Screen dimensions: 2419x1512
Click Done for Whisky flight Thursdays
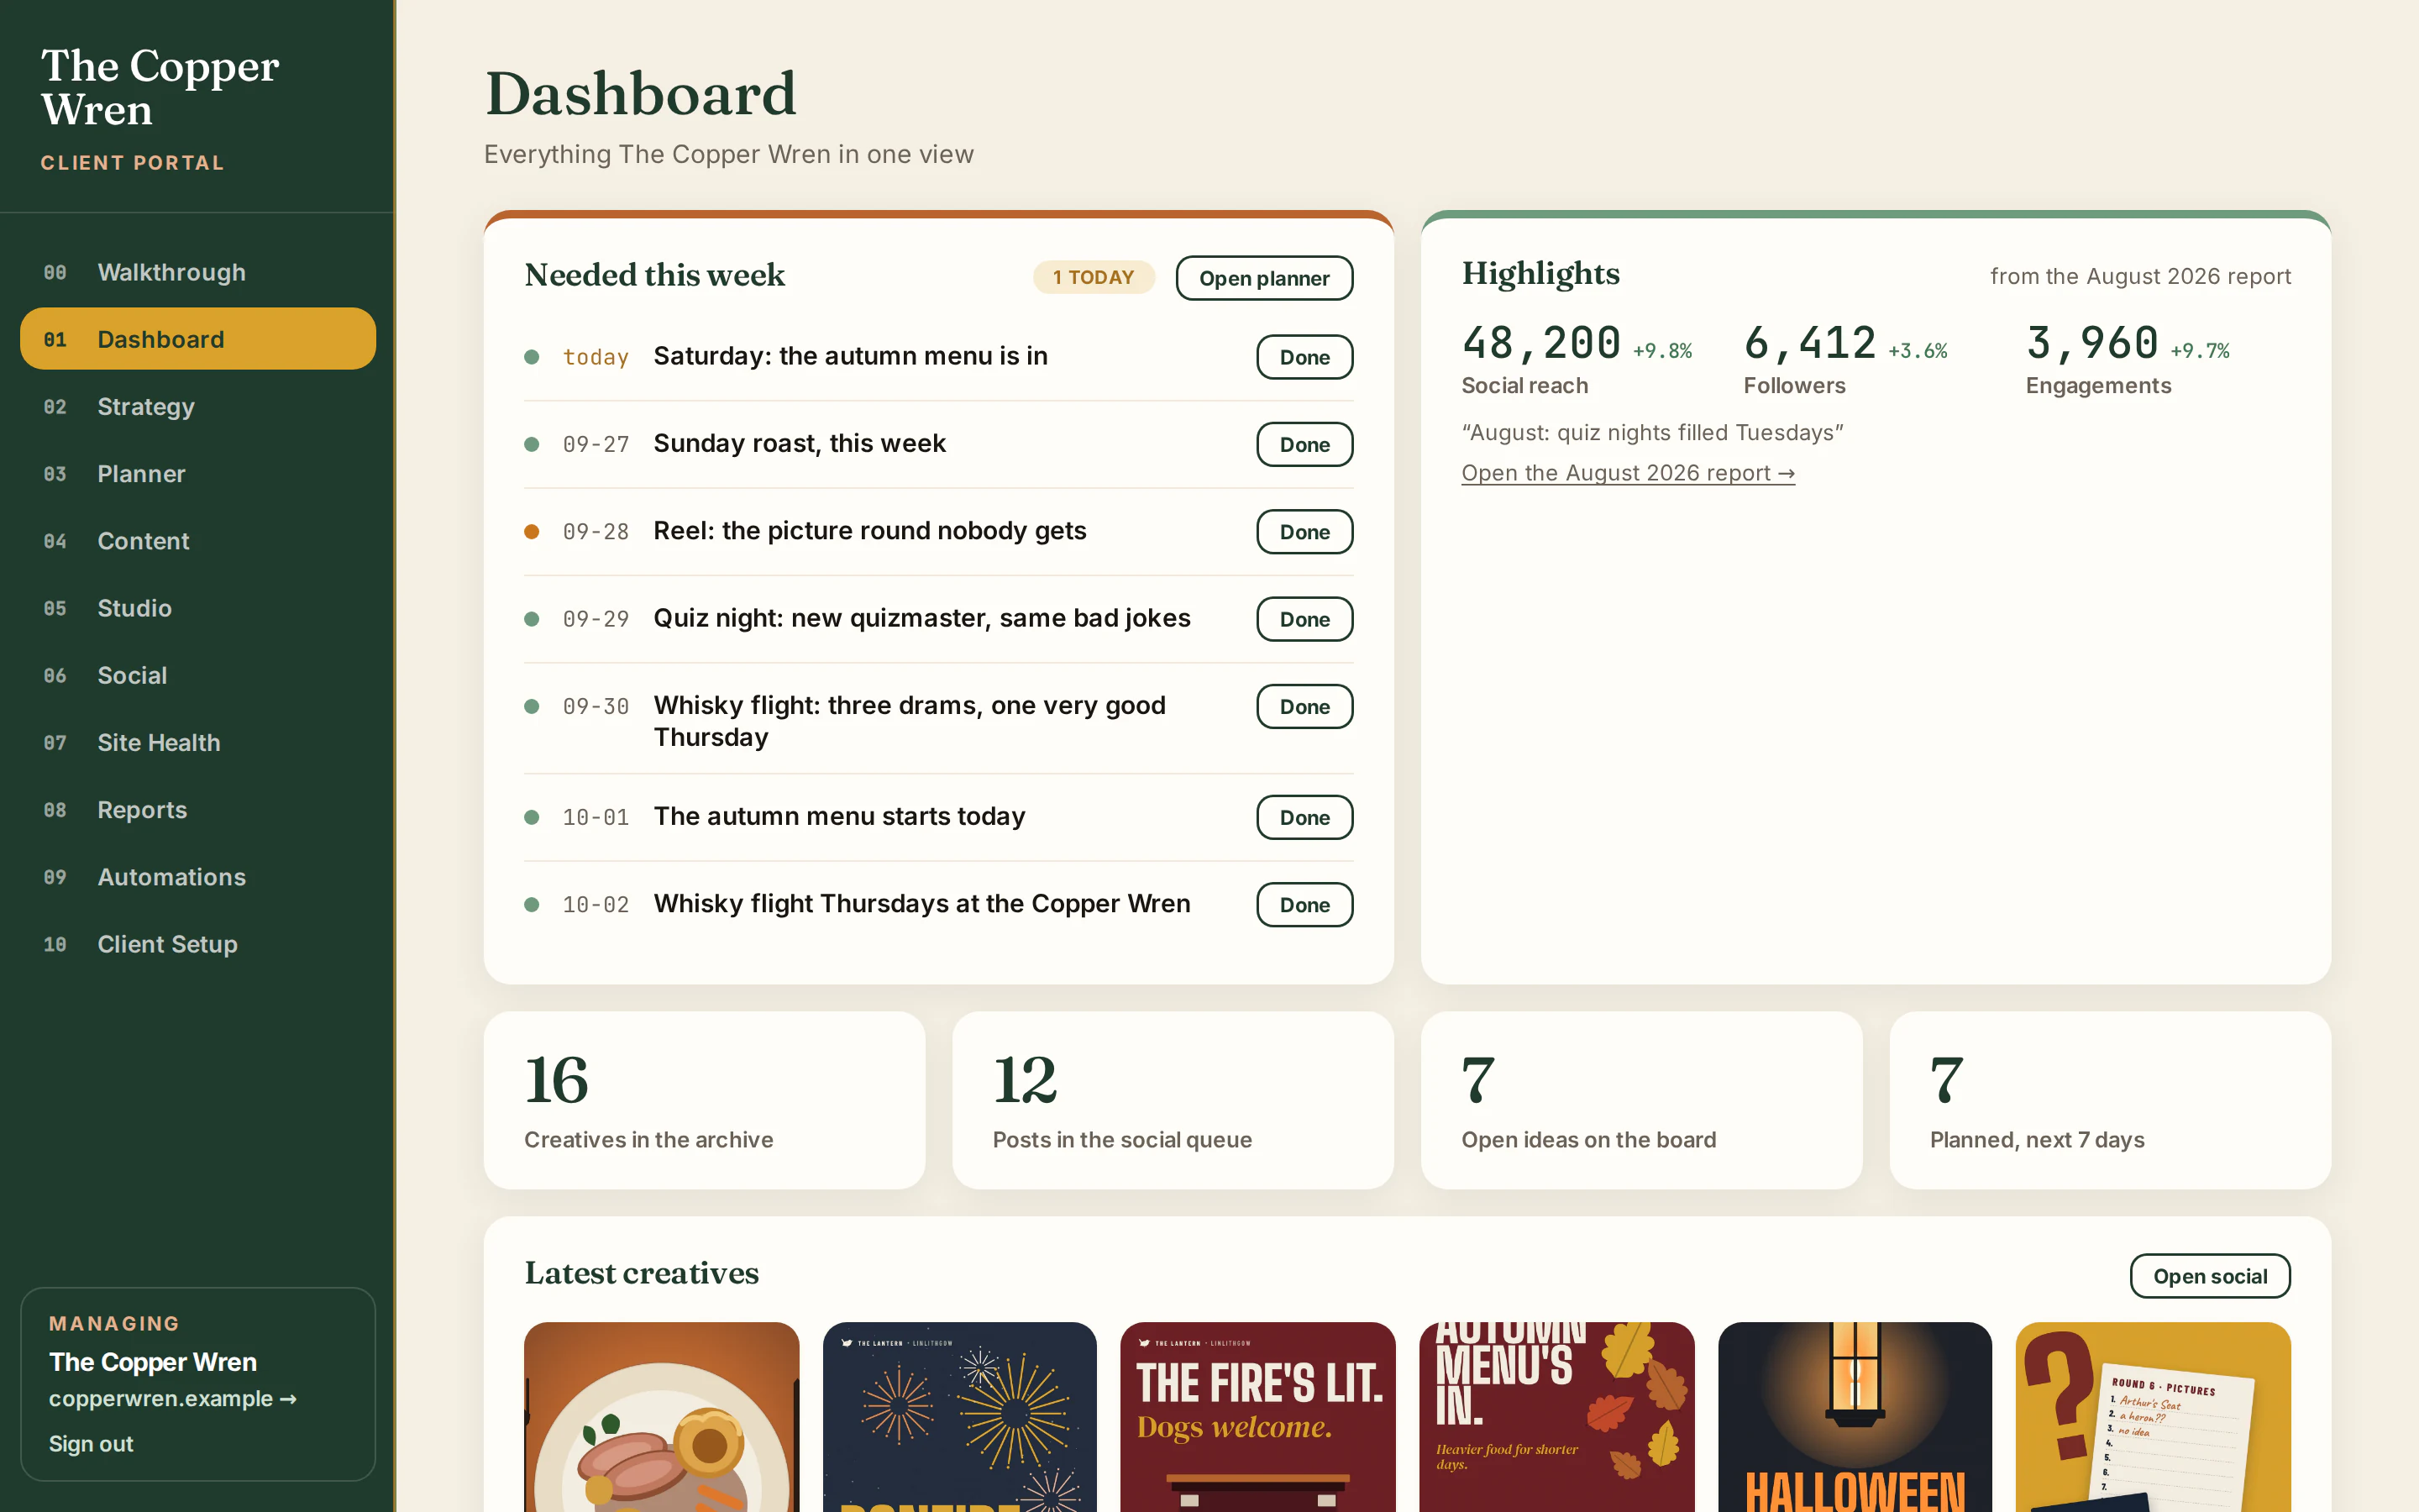(x=1304, y=904)
